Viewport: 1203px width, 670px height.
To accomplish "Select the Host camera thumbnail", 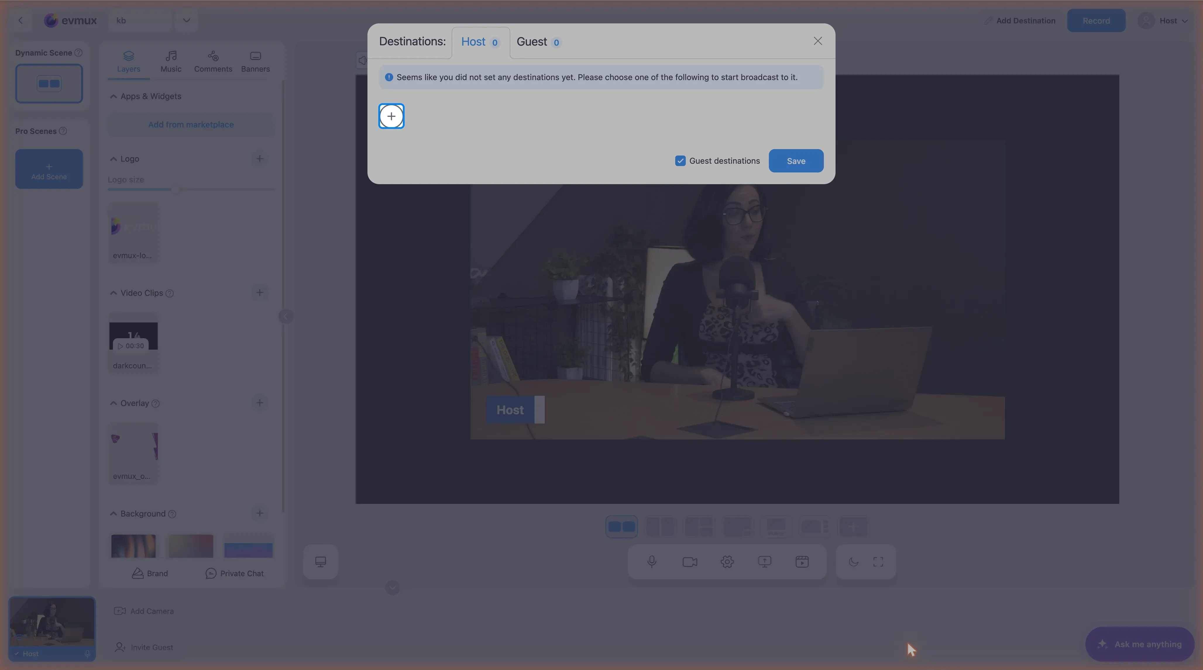I will click(52, 628).
